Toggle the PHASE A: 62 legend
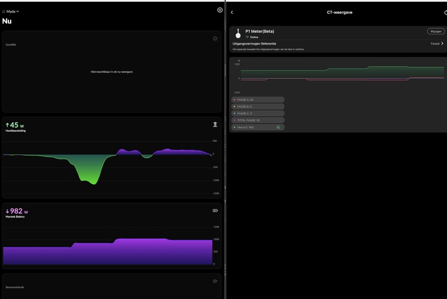Viewport: 447px width, 299px height. coord(258,100)
